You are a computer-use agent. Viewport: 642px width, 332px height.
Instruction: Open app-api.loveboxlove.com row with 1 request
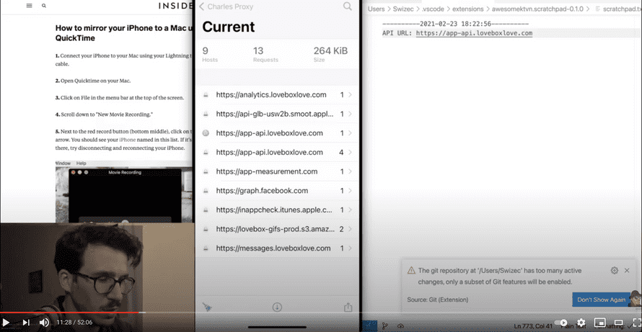(277, 133)
